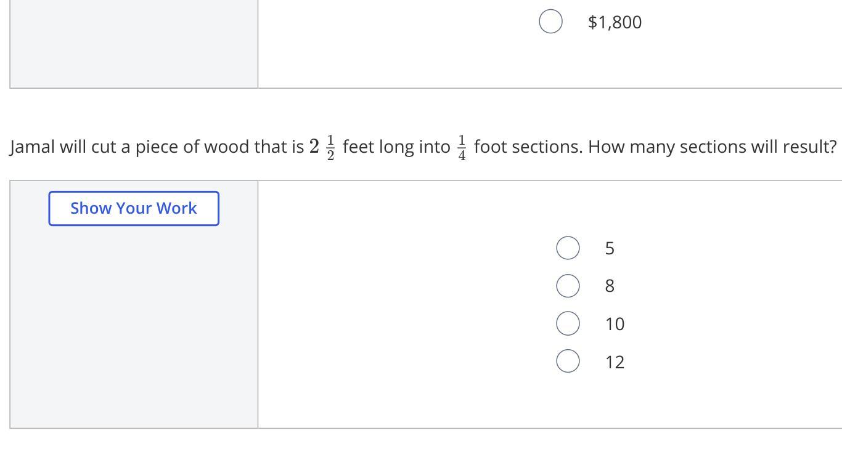Click the "$1,800" answer label text
This screenshot has height=473, width=842.
(x=615, y=22)
